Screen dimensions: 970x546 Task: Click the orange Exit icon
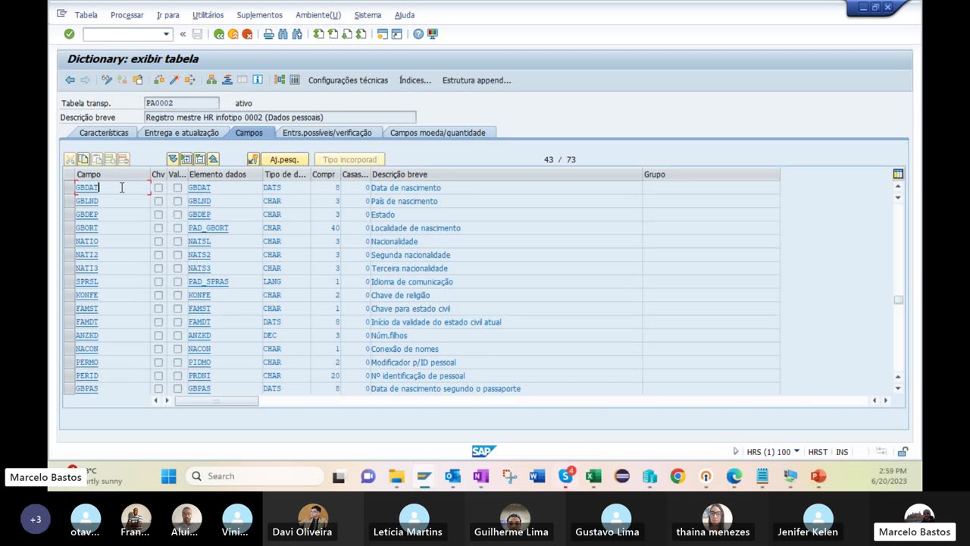(233, 34)
